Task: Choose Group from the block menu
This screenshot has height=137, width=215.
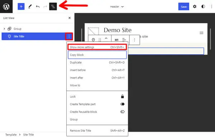Action: pos(97,120)
